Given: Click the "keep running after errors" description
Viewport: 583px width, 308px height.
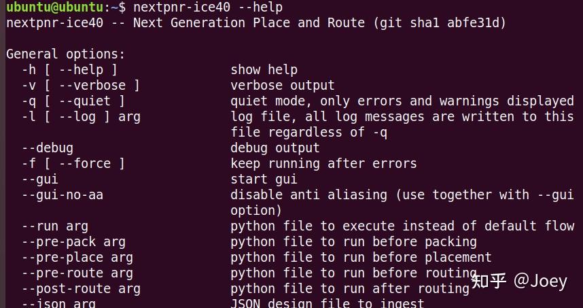Looking at the screenshot, I should (x=323, y=163).
